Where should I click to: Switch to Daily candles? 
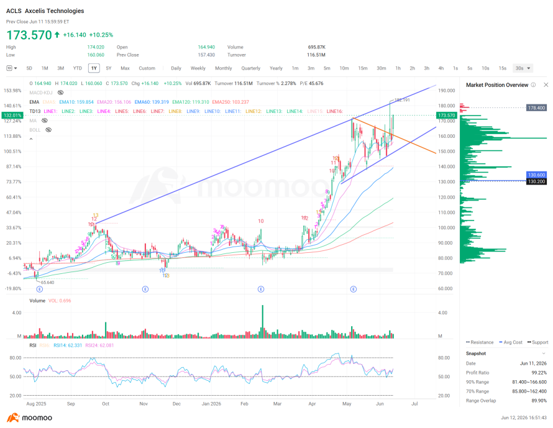176,68
